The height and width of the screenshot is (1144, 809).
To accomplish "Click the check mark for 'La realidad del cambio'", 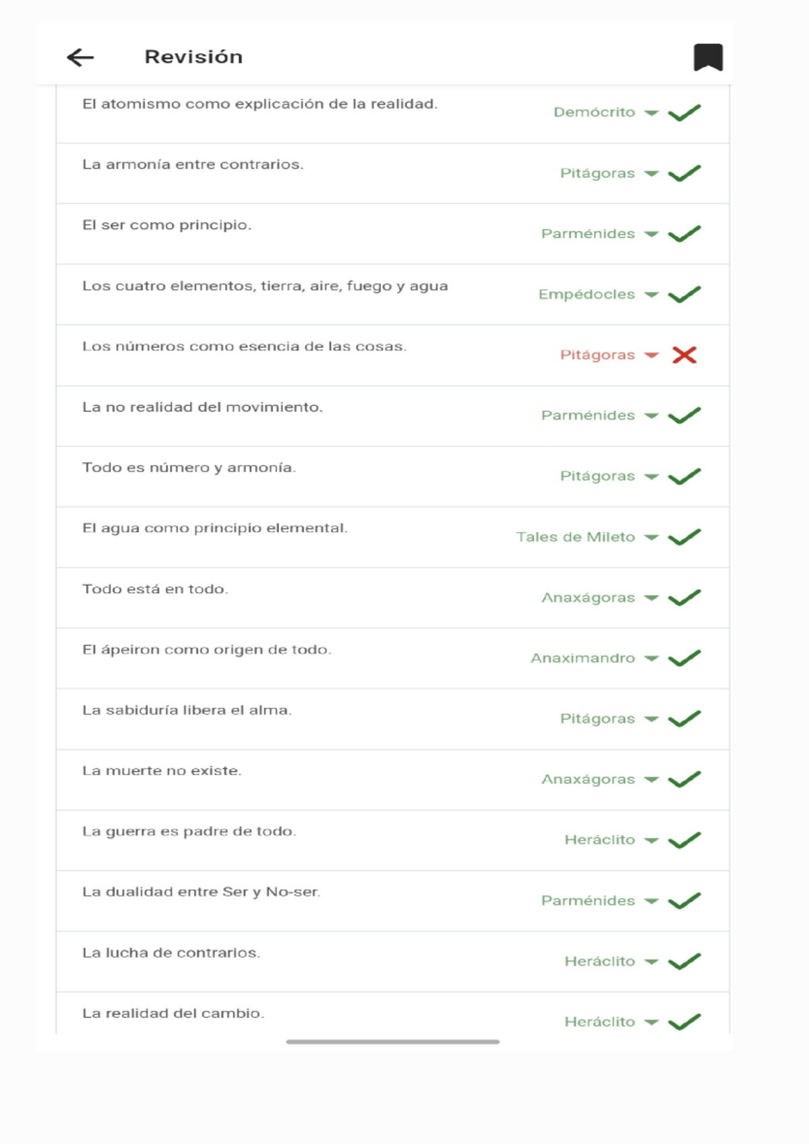I will click(684, 1022).
